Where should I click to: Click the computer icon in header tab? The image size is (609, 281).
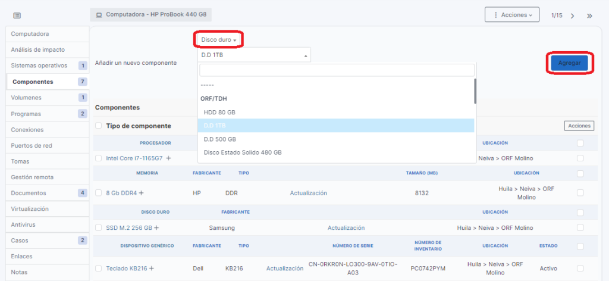pos(99,14)
